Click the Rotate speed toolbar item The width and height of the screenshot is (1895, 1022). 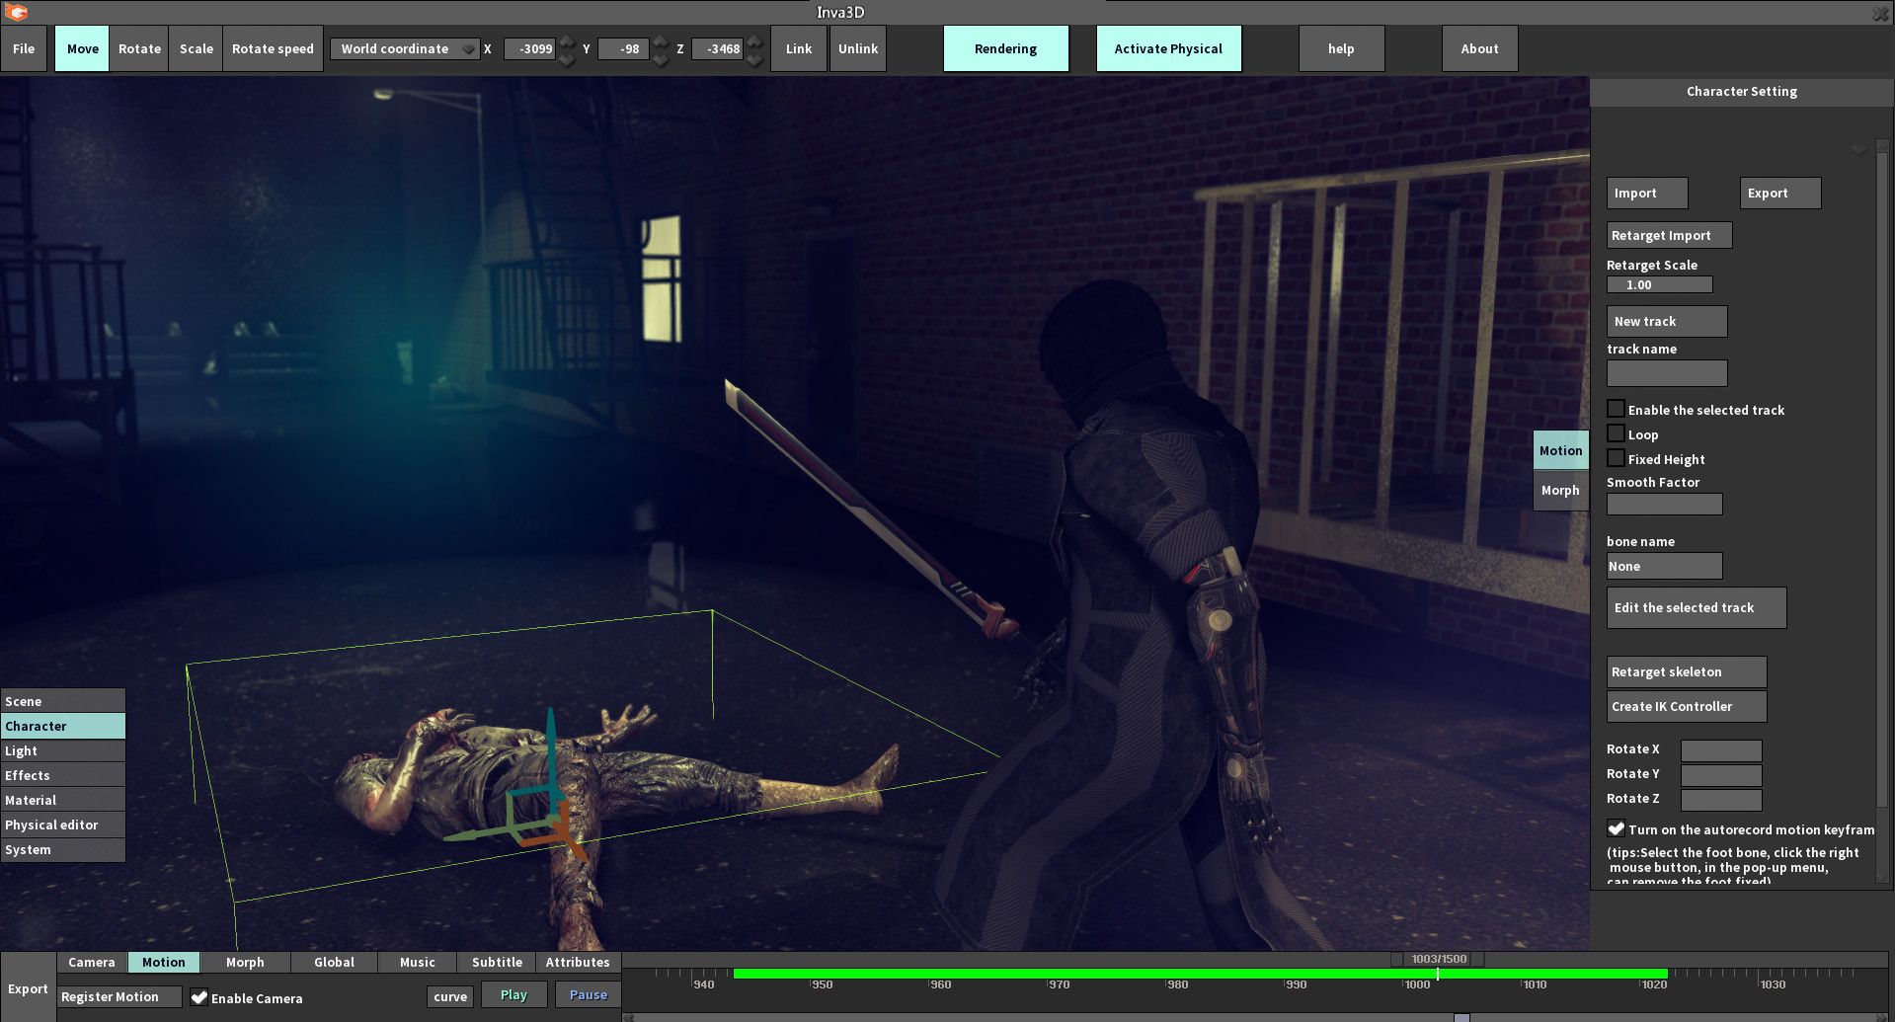[273, 47]
